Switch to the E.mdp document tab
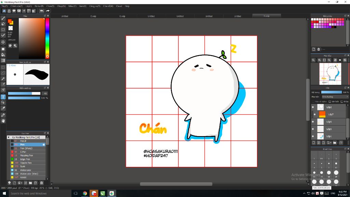Screen dimensions: 350x197 point(93,16)
